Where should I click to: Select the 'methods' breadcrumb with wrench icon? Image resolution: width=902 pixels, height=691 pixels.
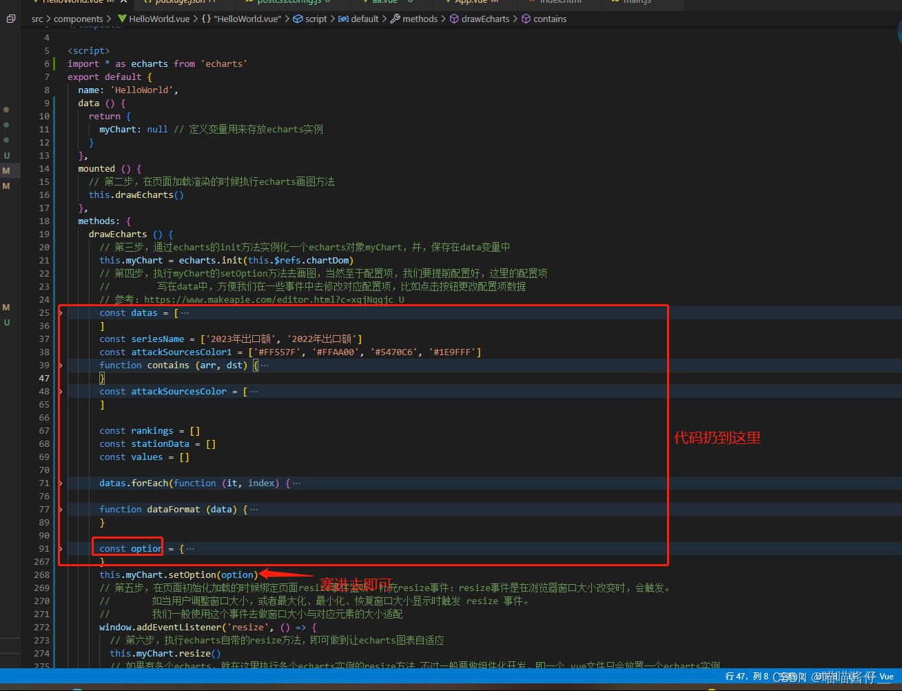[x=414, y=19]
